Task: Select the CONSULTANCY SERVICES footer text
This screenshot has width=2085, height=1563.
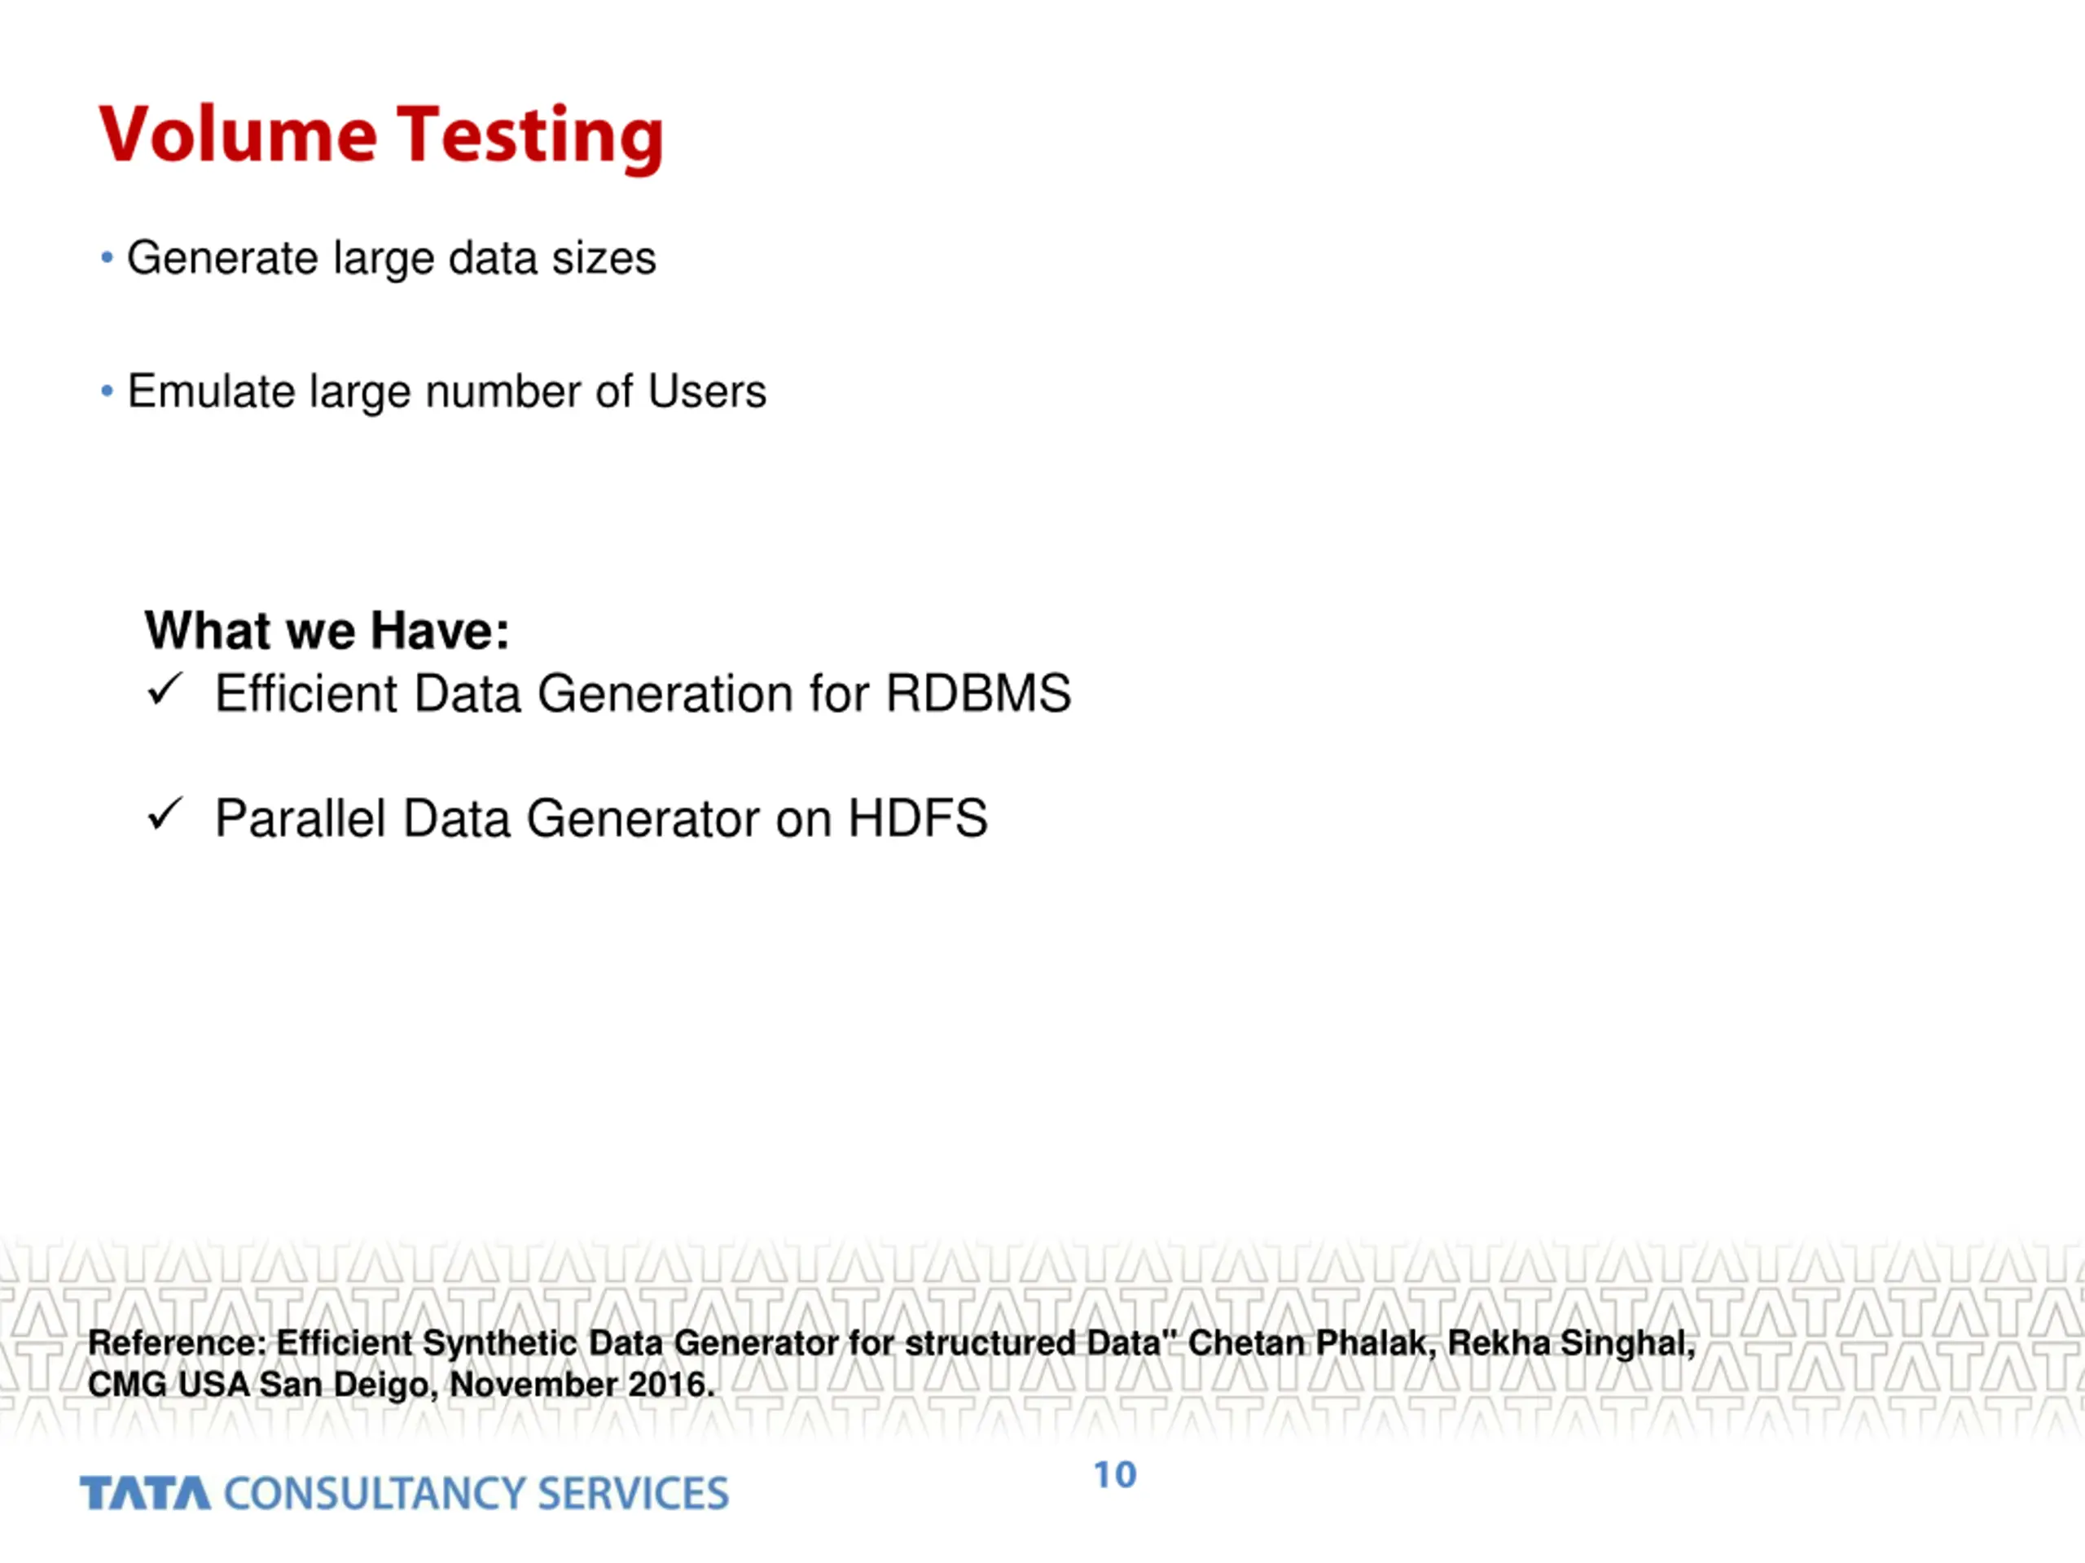Action: coord(476,1493)
